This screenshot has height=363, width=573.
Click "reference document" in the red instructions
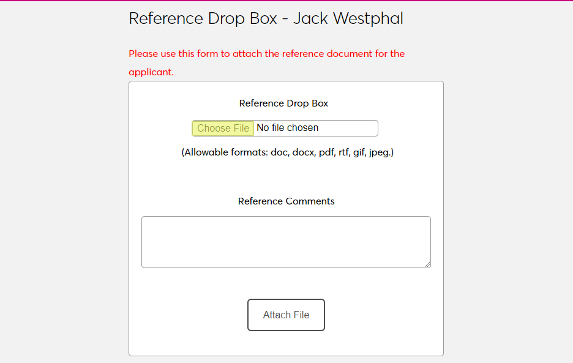coord(326,54)
